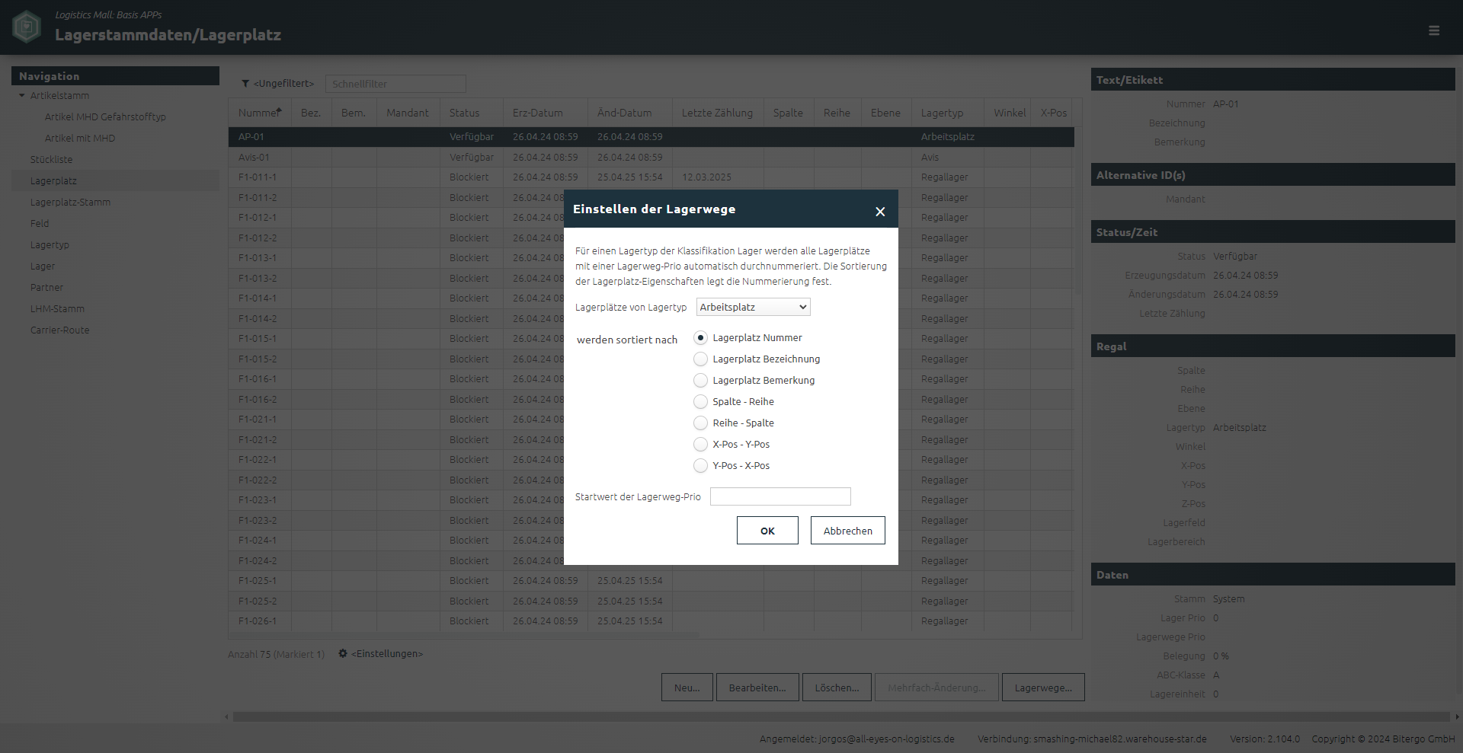1463x753 pixels.
Task: Confirm dialog with OK button
Action: [x=767, y=531]
